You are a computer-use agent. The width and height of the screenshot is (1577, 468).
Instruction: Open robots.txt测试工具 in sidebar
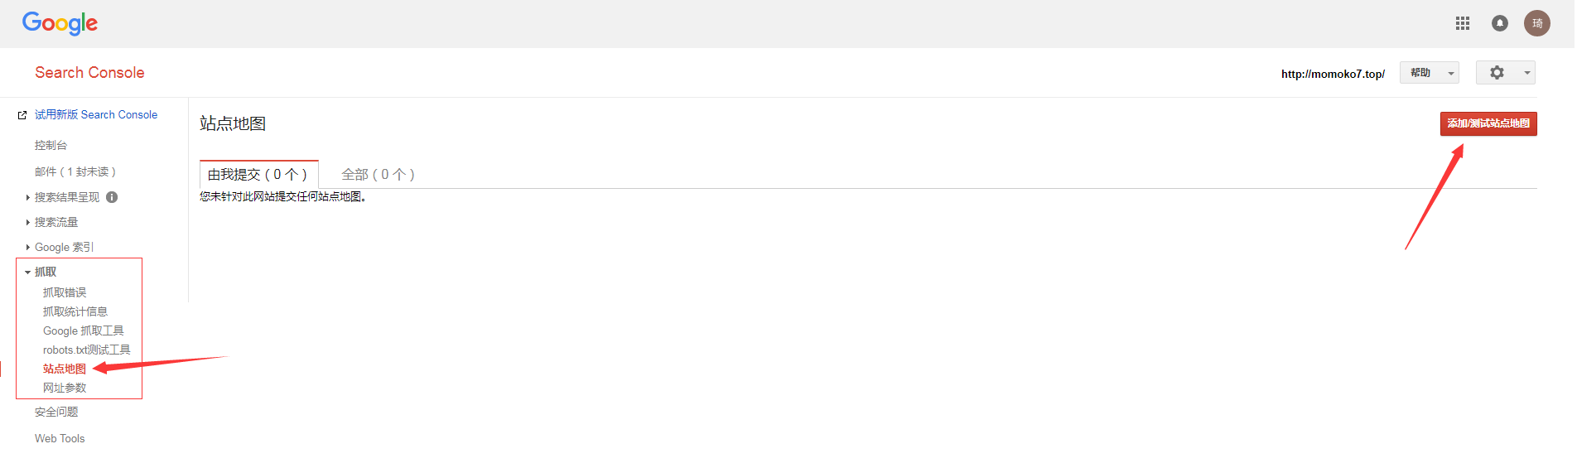[x=87, y=350]
